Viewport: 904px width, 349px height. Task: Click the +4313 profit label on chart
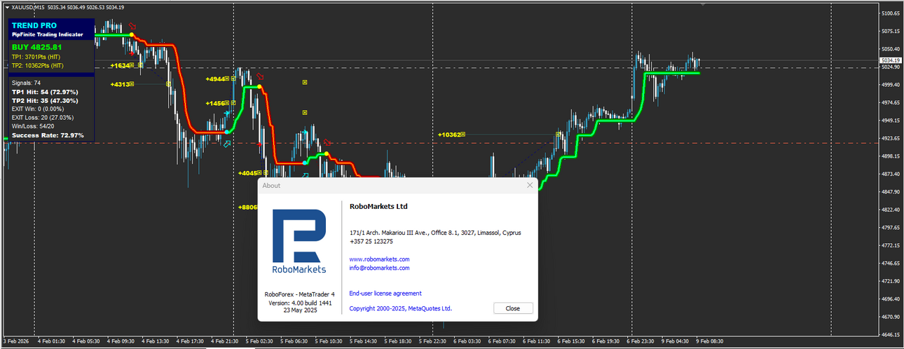pos(120,84)
